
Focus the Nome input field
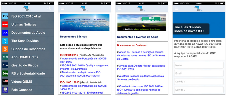[199, 65]
